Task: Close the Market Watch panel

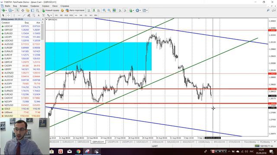Action: click(42, 19)
